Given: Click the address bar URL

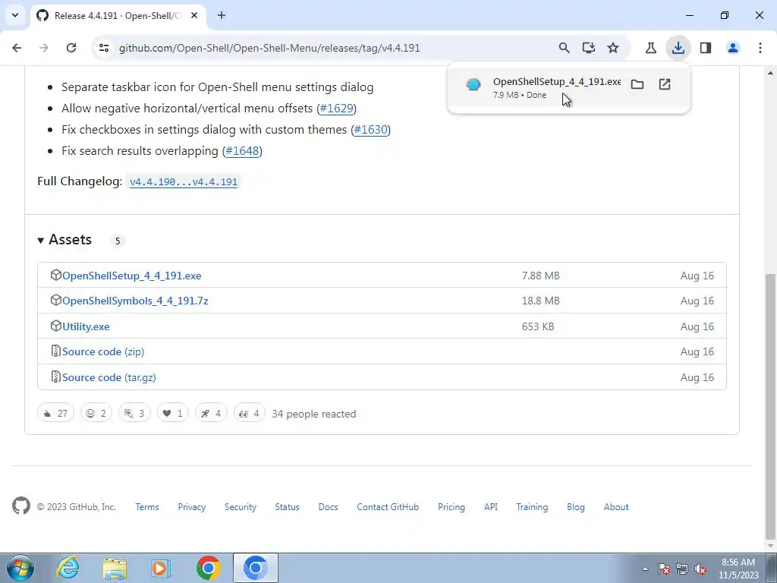Looking at the screenshot, I should coord(269,48).
